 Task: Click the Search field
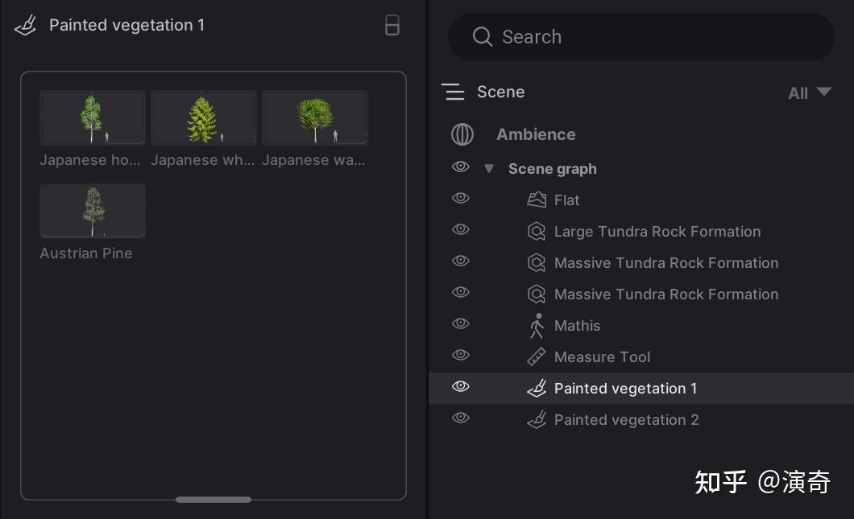pyautogui.click(x=640, y=37)
